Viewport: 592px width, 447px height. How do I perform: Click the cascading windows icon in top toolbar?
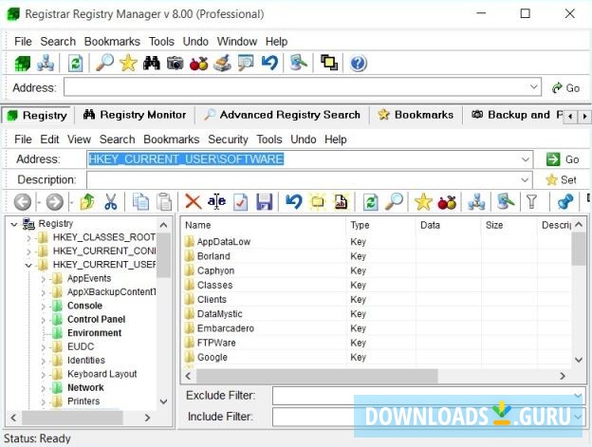pos(329,63)
